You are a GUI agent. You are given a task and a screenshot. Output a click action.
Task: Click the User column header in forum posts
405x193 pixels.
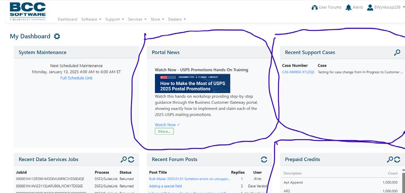[258, 172]
